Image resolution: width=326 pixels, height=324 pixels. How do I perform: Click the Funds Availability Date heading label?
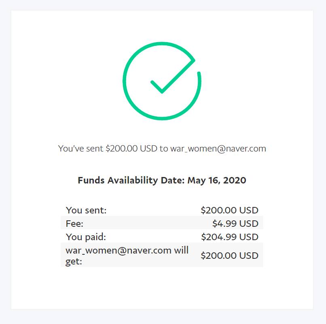coord(131,180)
